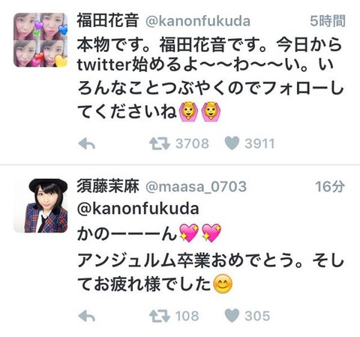Retweet the 須藤茉麻 tweet
The image size is (360, 337).
(160, 316)
